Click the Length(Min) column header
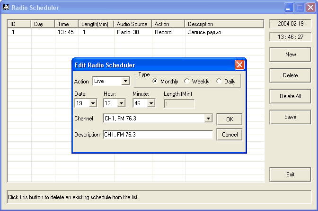This screenshot has width=318, height=211. pos(96,24)
